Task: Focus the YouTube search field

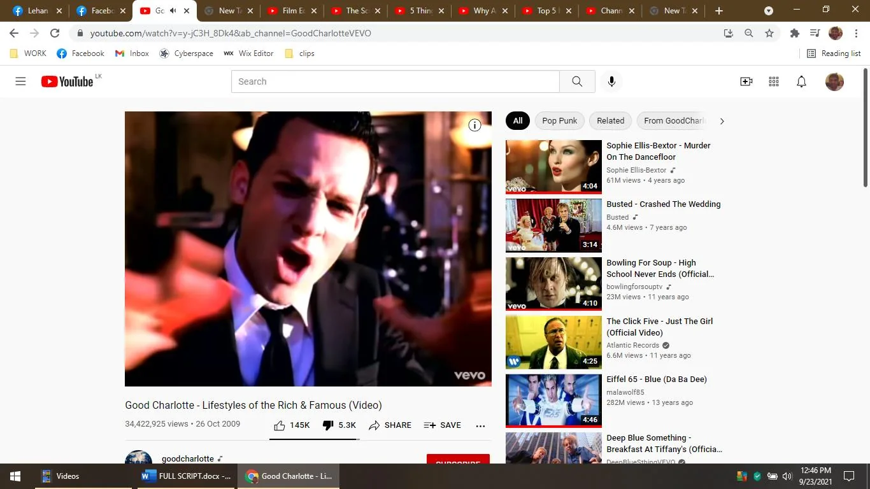Action: pos(396,81)
